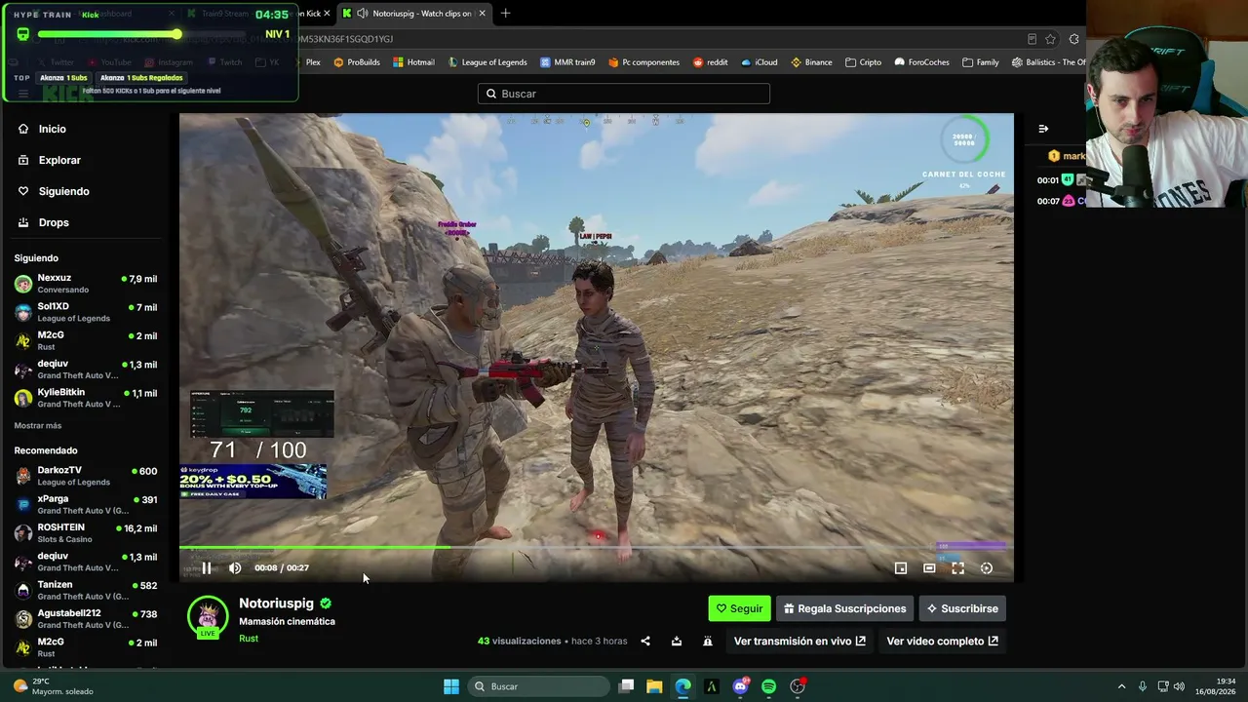Subscribe using the Suscribirse button
The height and width of the screenshot is (702, 1248).
962,608
